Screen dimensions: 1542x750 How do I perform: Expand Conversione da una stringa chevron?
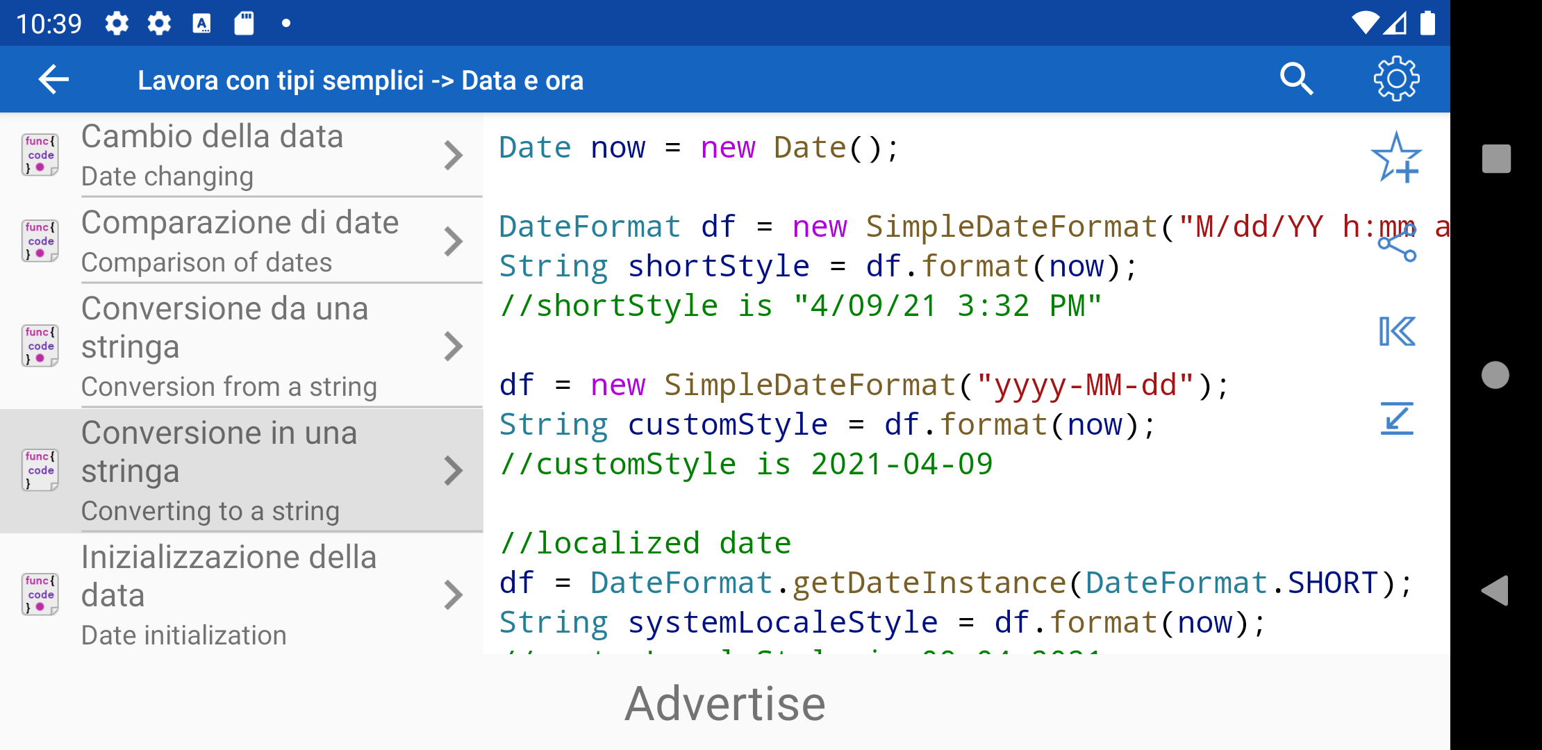coord(453,347)
